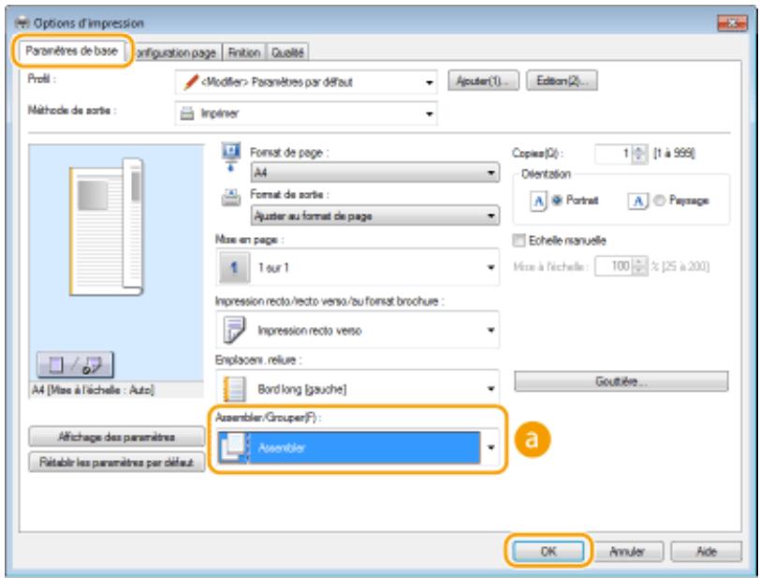Click the Assembler collate icon
Screen dimensions: 760x578
coord(234,447)
